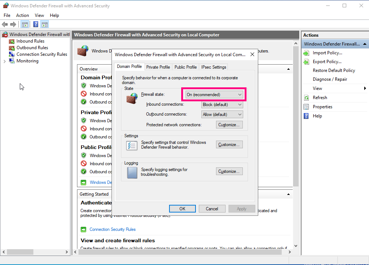Click the main pane horizontal scrollbar thumb
Screen dimensions: 369x265
click(x=180, y=252)
